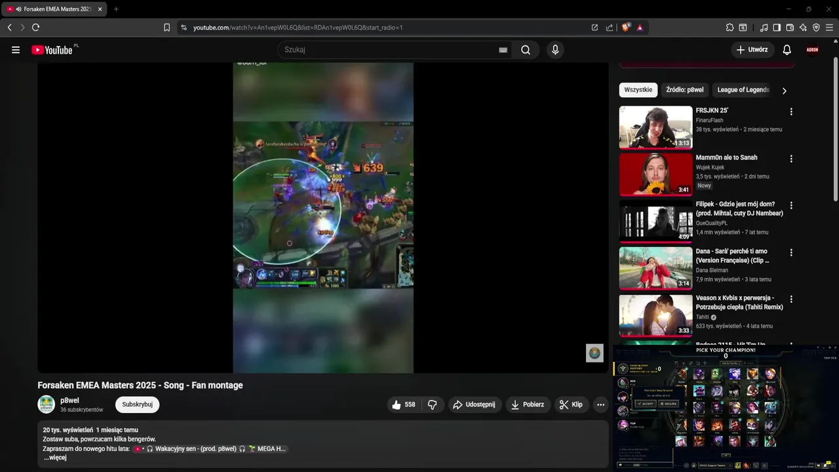Click Accept in the champion select overlay
The width and height of the screenshot is (839, 472).
(645, 404)
